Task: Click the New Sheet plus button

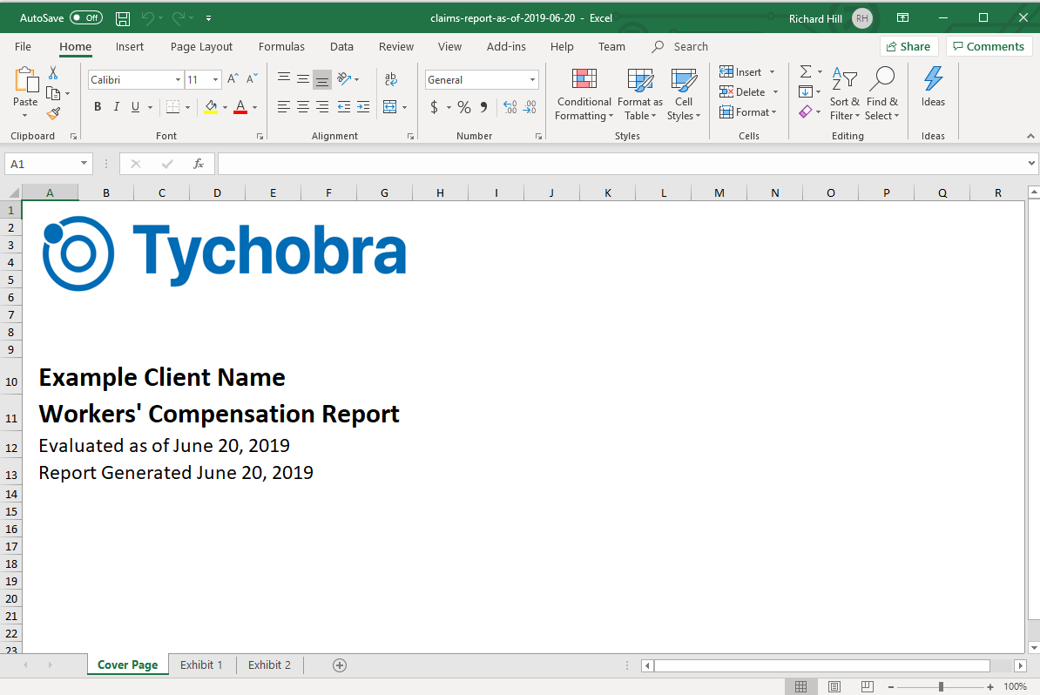Action: click(x=340, y=665)
